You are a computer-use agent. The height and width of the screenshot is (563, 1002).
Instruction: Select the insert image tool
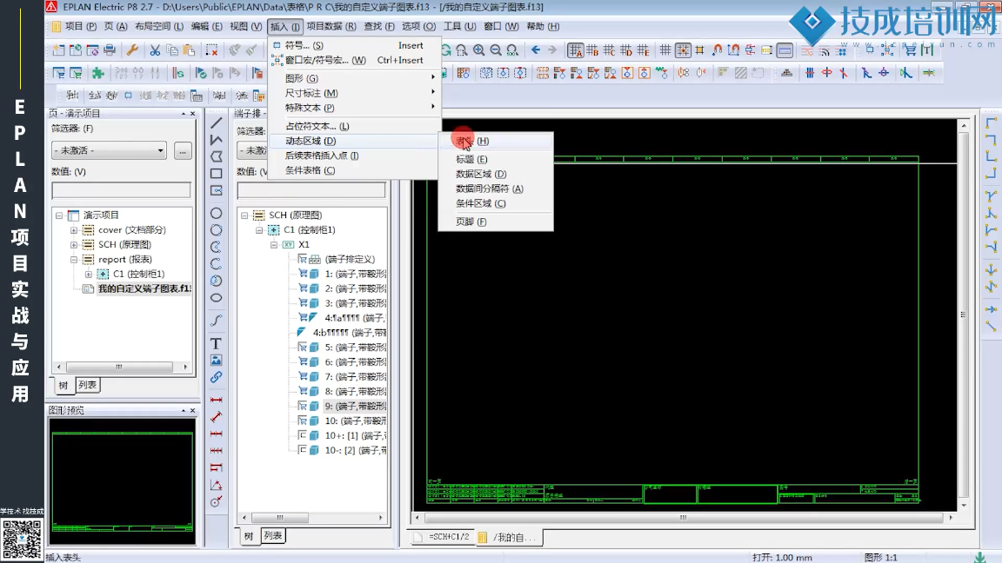coord(216,360)
